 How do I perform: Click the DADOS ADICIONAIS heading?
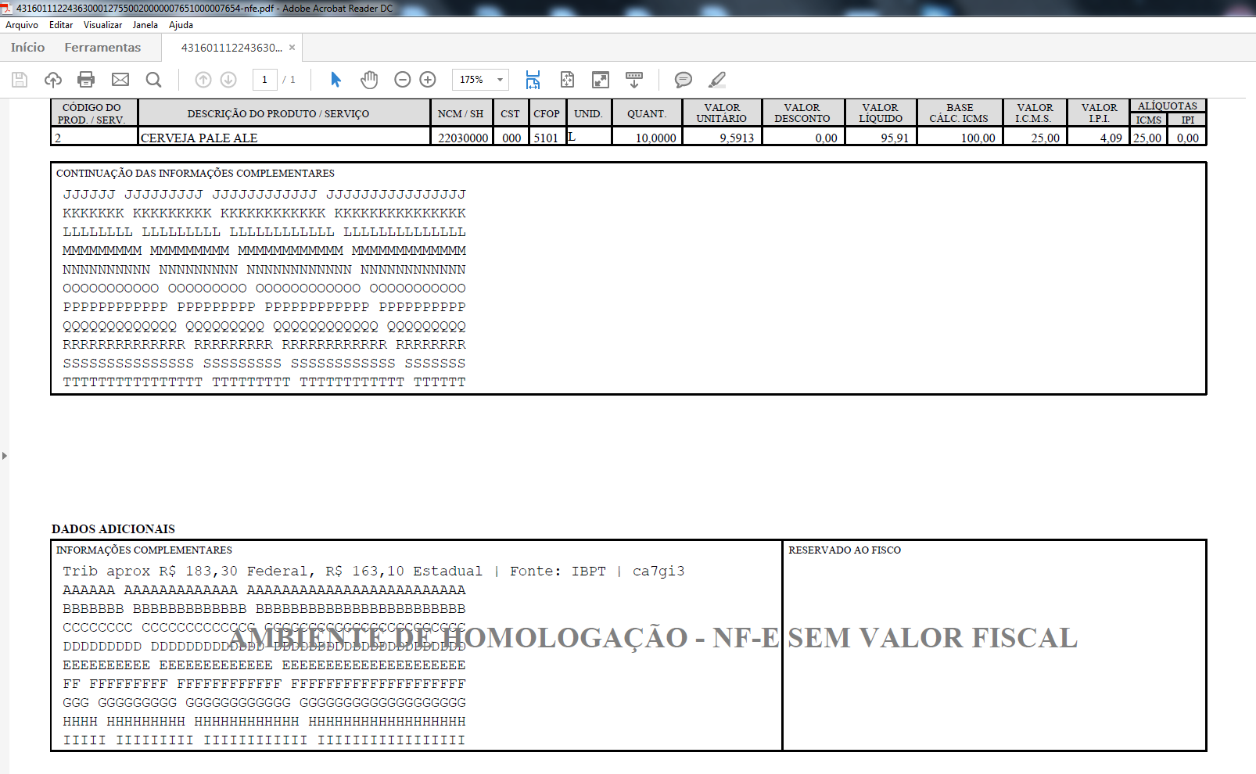tap(113, 529)
